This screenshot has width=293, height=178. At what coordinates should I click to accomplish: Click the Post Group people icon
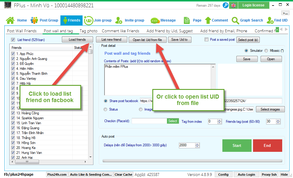point(34,20)
